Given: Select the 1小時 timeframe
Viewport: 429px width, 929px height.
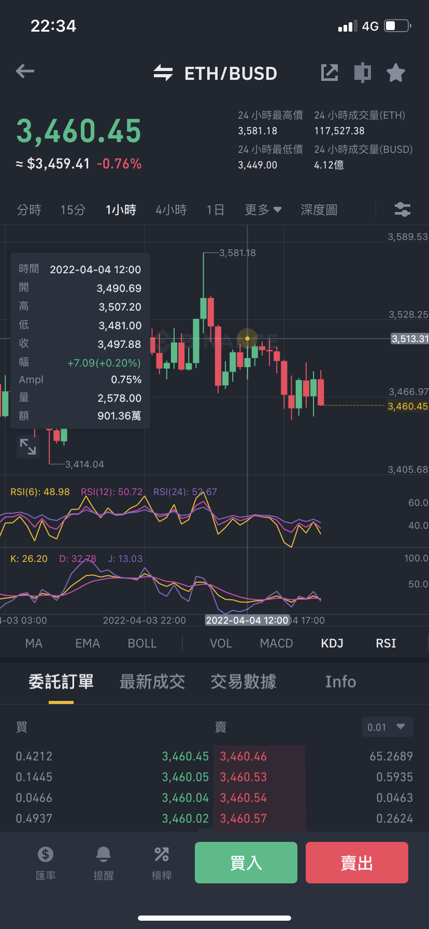Looking at the screenshot, I should point(121,210).
